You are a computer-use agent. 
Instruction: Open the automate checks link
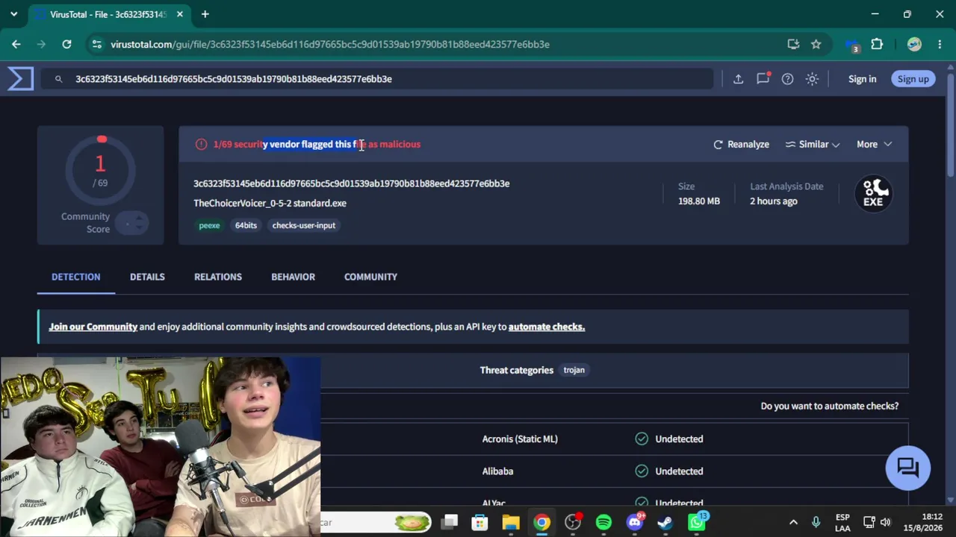tap(547, 327)
